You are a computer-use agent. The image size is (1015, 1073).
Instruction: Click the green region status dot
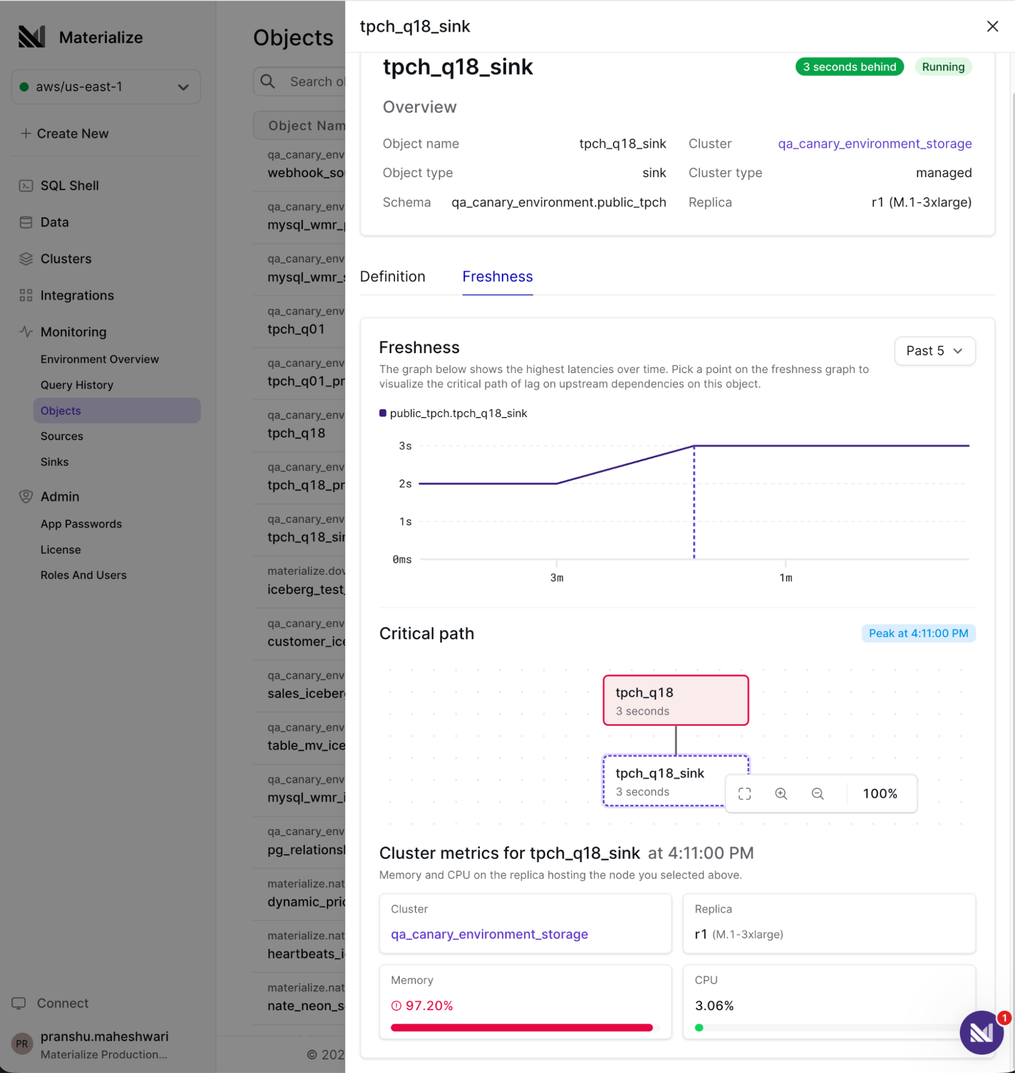(24, 86)
